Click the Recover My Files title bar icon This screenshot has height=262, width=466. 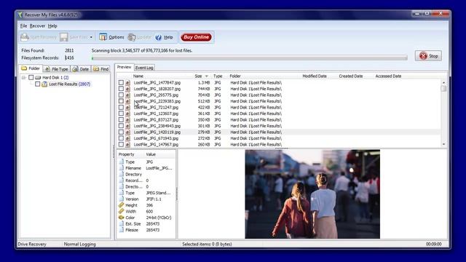(20, 15)
